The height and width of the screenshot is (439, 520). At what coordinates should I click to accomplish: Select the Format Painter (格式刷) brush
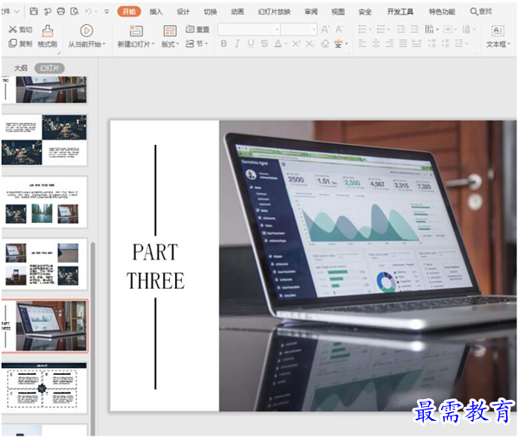[x=48, y=36]
